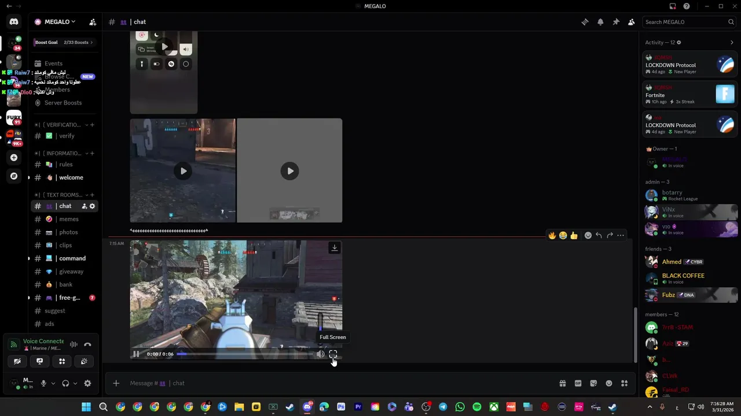This screenshot has width=741, height=416.
Task: Seek on the video progress bar
Action: click(x=244, y=354)
